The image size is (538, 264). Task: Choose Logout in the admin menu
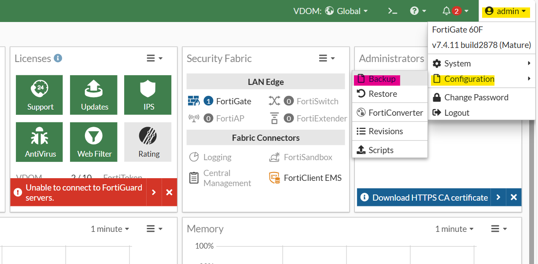pyautogui.click(x=482, y=113)
